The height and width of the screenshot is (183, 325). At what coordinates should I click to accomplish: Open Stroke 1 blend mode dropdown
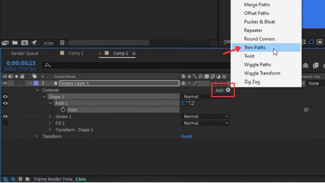tap(206, 117)
